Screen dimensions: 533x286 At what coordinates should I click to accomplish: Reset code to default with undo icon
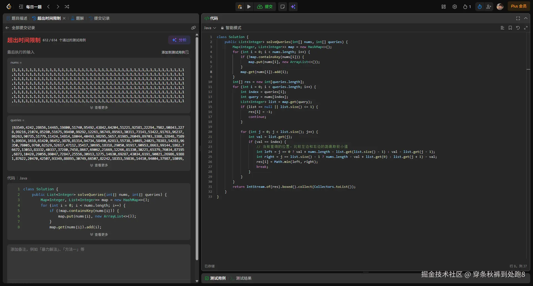click(518, 28)
